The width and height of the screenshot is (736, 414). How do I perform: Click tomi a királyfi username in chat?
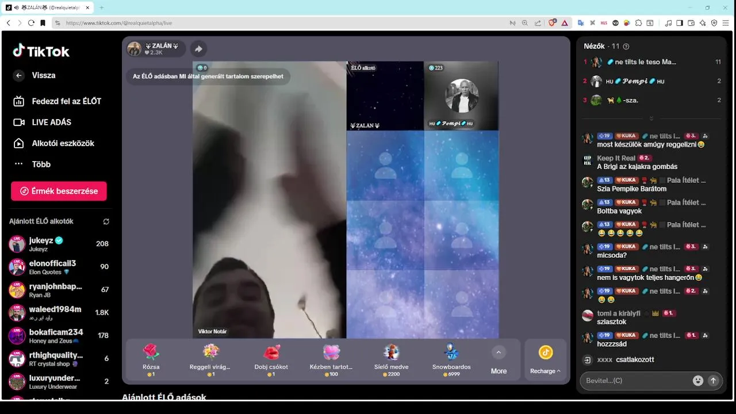pos(619,313)
